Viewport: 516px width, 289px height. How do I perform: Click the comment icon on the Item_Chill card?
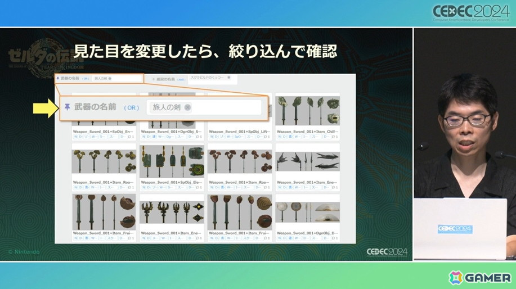(x=333, y=137)
